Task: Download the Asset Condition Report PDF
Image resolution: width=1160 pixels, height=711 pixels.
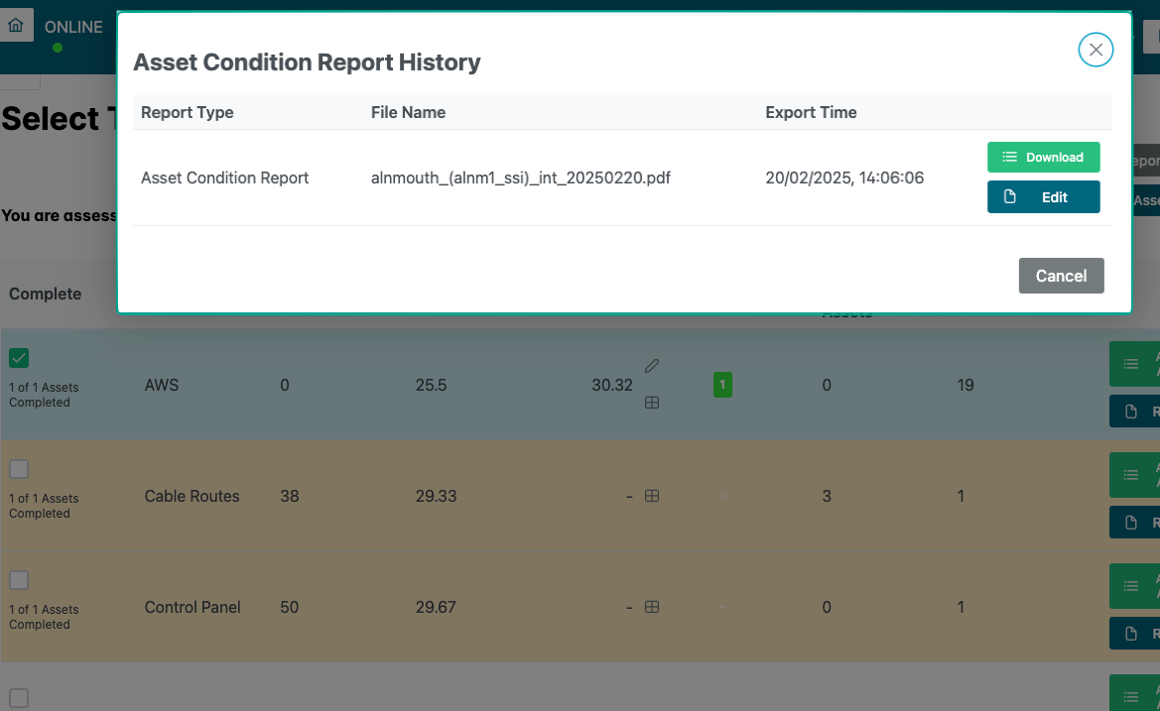Action: 1043,158
